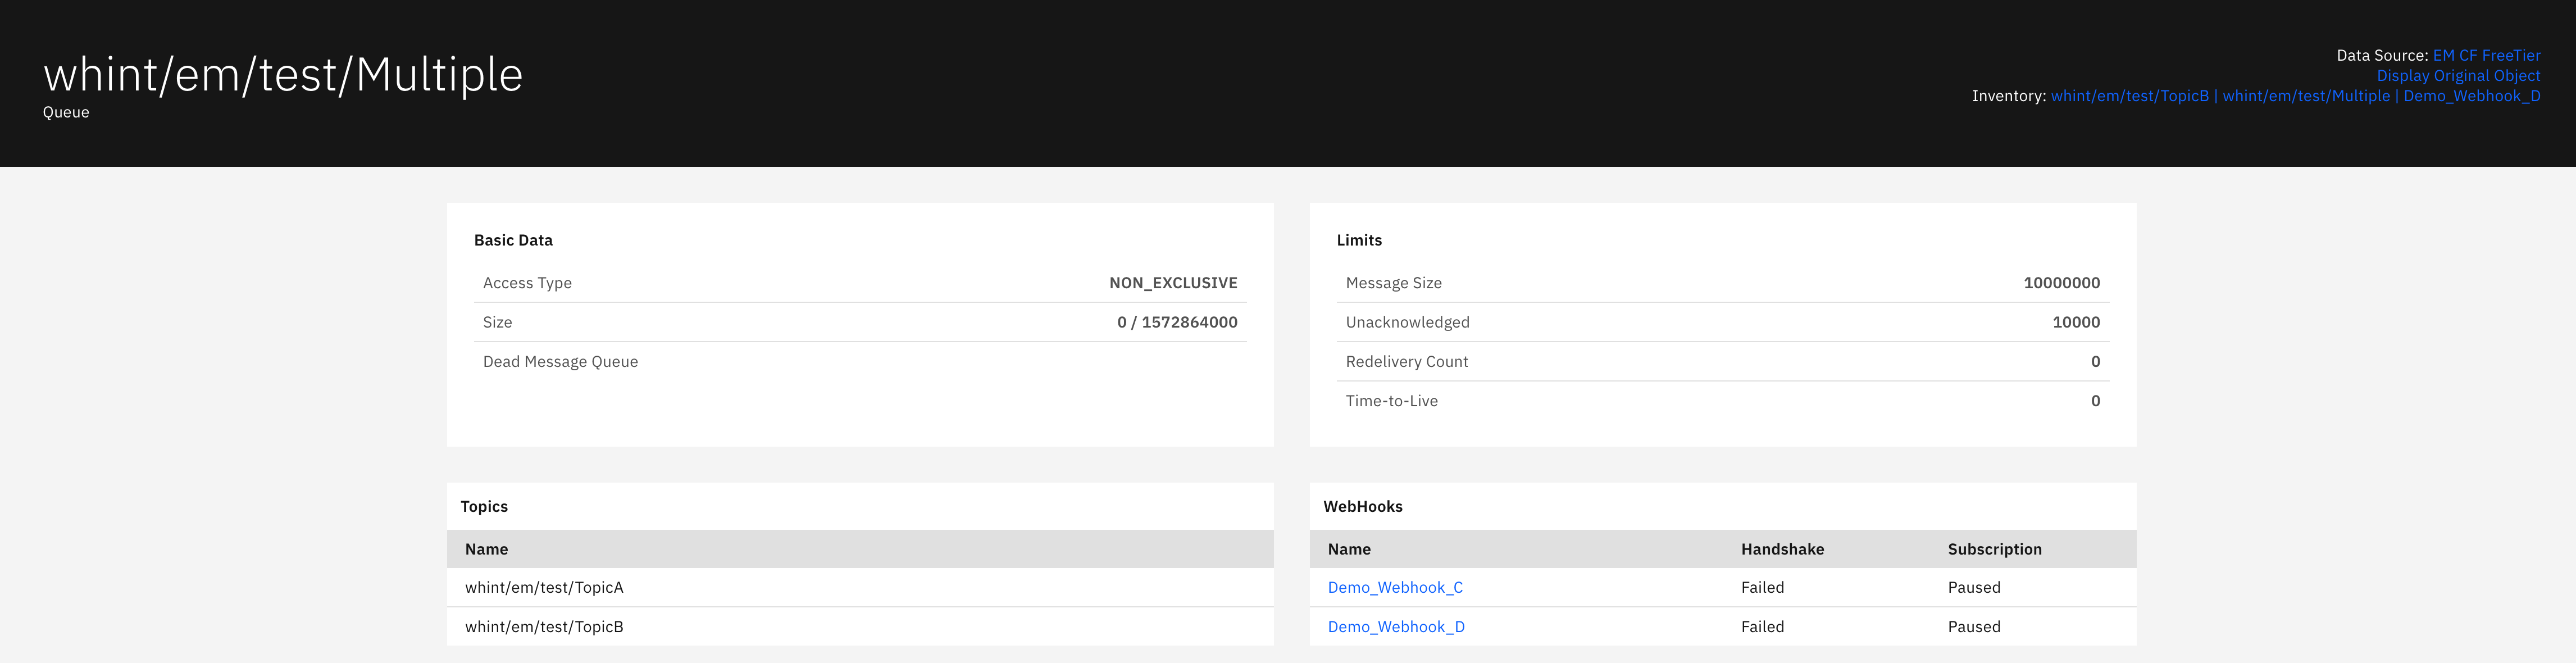This screenshot has height=663, width=2576.
Task: Open the EM CF FreeTier data source link
Action: 2486,56
